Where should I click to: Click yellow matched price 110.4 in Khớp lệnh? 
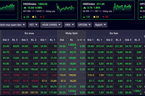(x=62, y=75)
